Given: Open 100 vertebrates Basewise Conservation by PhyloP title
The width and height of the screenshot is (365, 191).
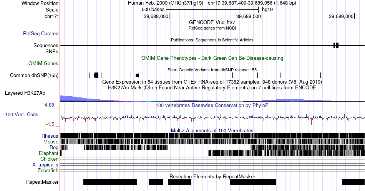Looking at the screenshot, I should [x=212, y=105].
